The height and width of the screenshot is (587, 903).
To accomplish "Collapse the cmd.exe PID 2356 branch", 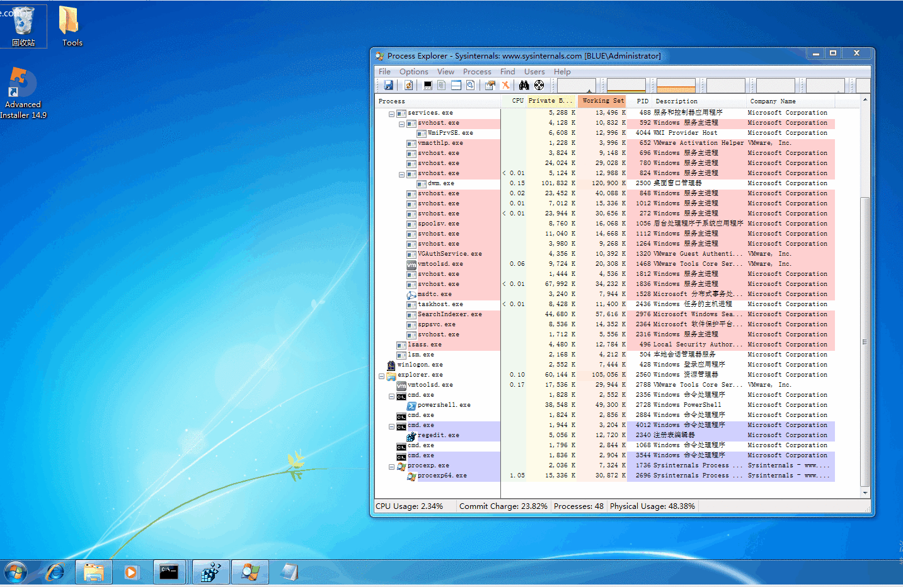I will (391, 396).
